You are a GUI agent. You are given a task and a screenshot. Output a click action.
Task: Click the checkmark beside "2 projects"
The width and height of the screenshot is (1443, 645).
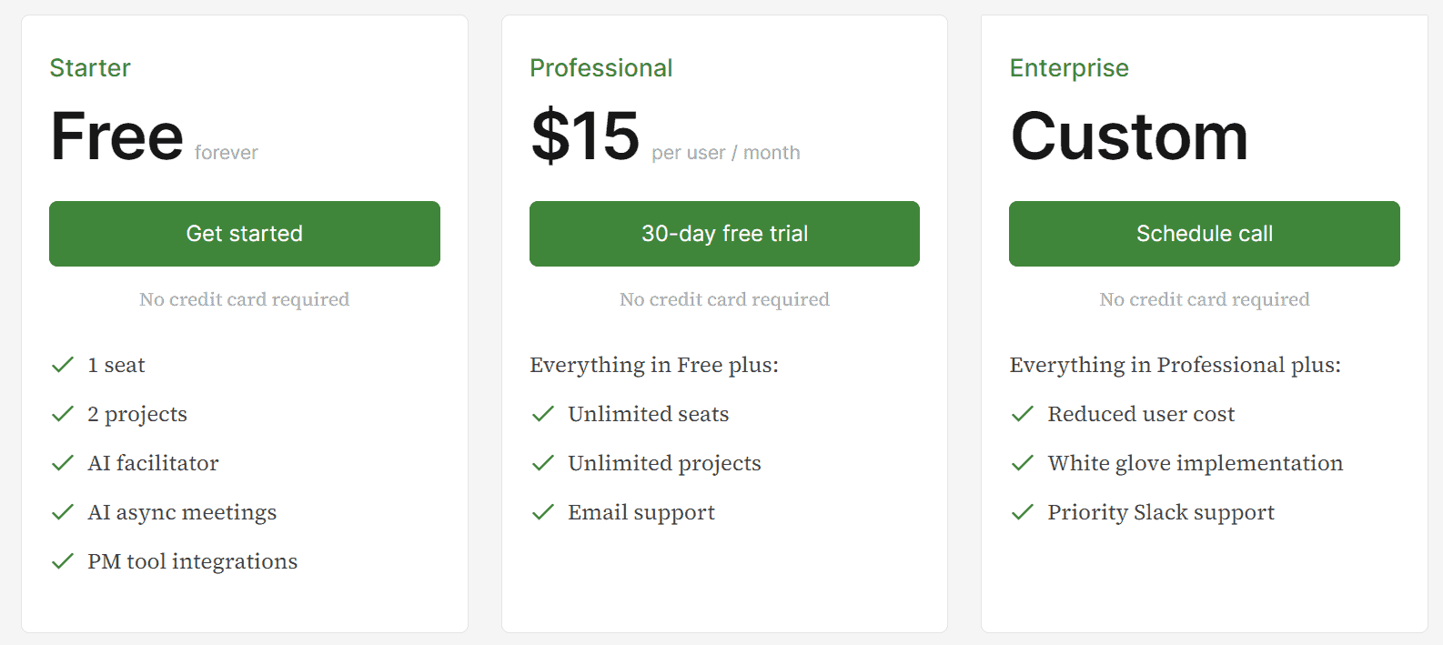click(x=62, y=414)
